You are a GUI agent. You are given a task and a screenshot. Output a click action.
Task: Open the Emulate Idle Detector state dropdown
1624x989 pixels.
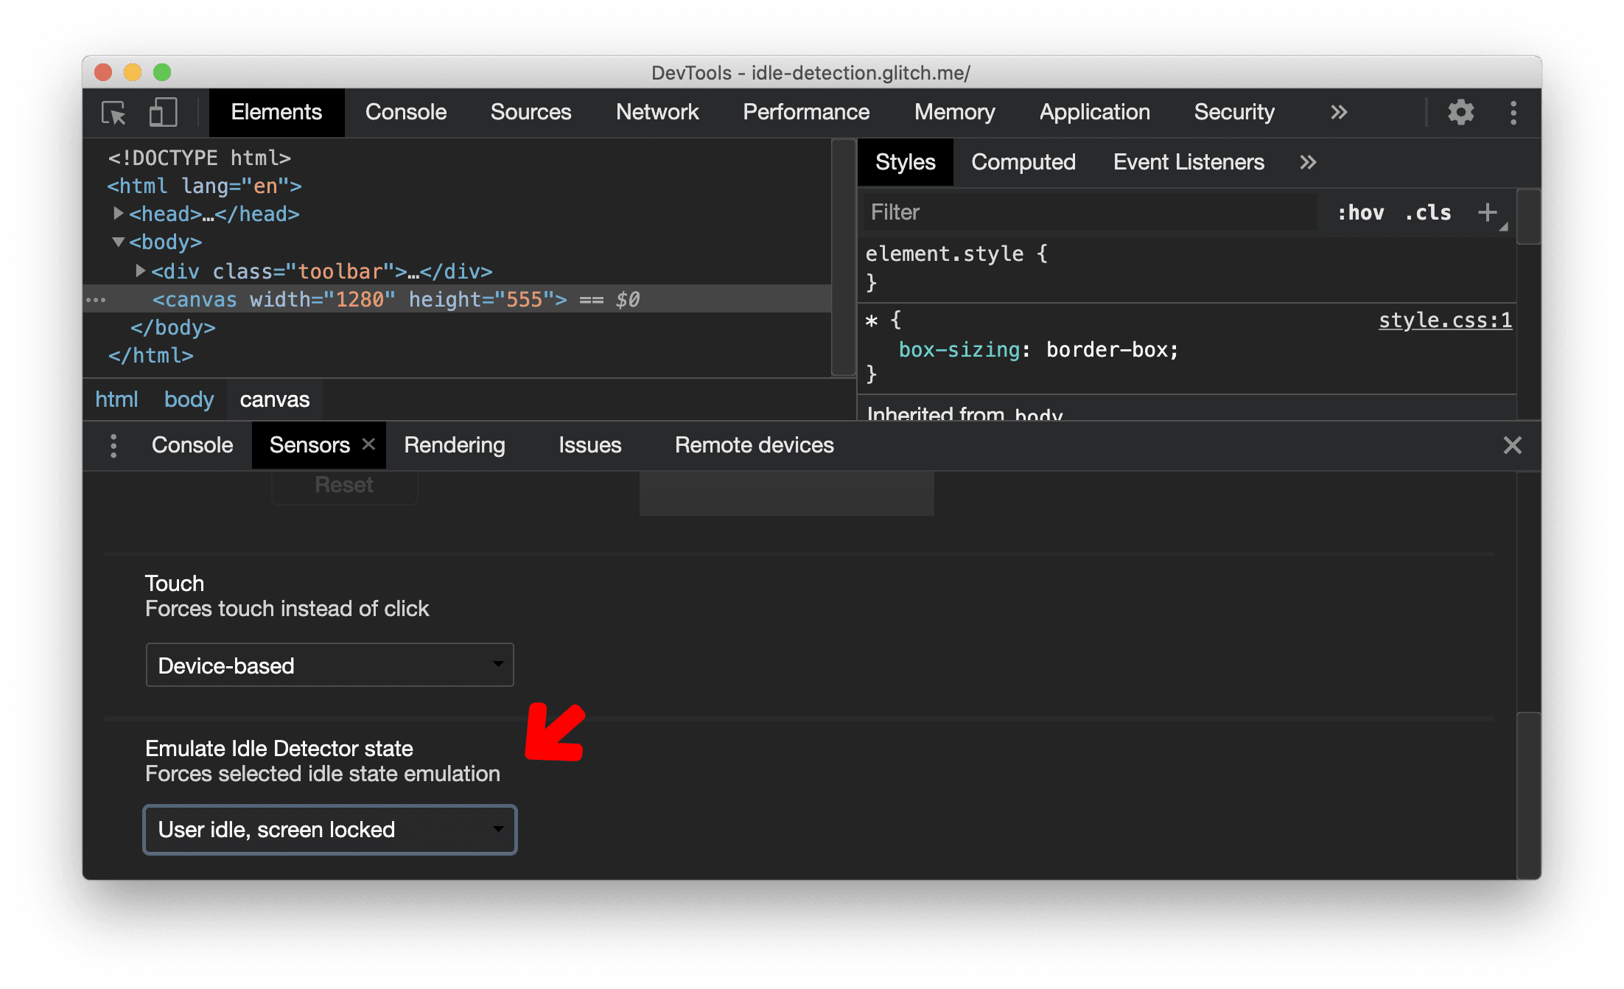(331, 829)
